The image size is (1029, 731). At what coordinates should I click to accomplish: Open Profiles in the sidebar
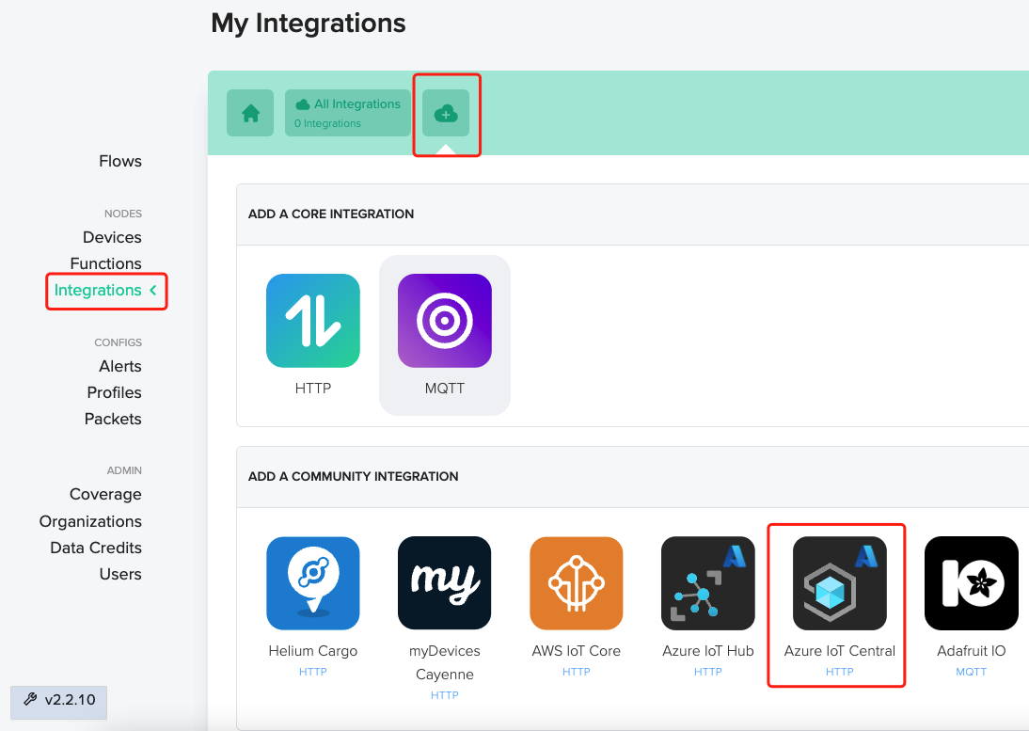[114, 392]
